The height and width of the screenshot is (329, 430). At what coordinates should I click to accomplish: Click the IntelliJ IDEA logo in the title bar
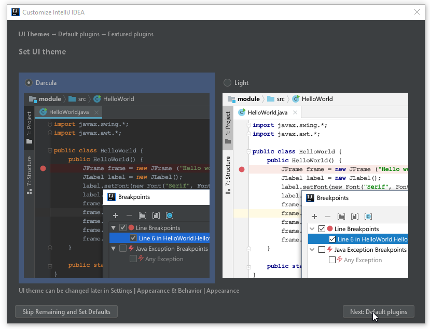(x=15, y=12)
